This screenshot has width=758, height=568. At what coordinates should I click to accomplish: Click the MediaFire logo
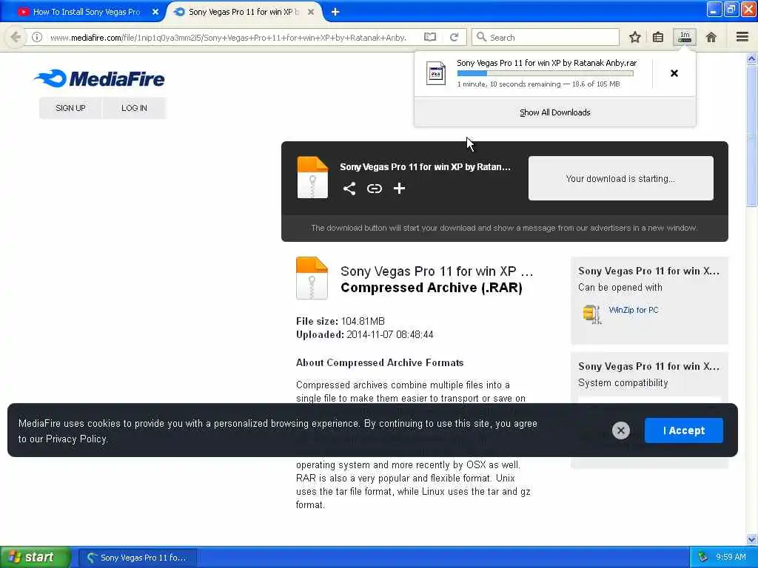click(x=100, y=78)
